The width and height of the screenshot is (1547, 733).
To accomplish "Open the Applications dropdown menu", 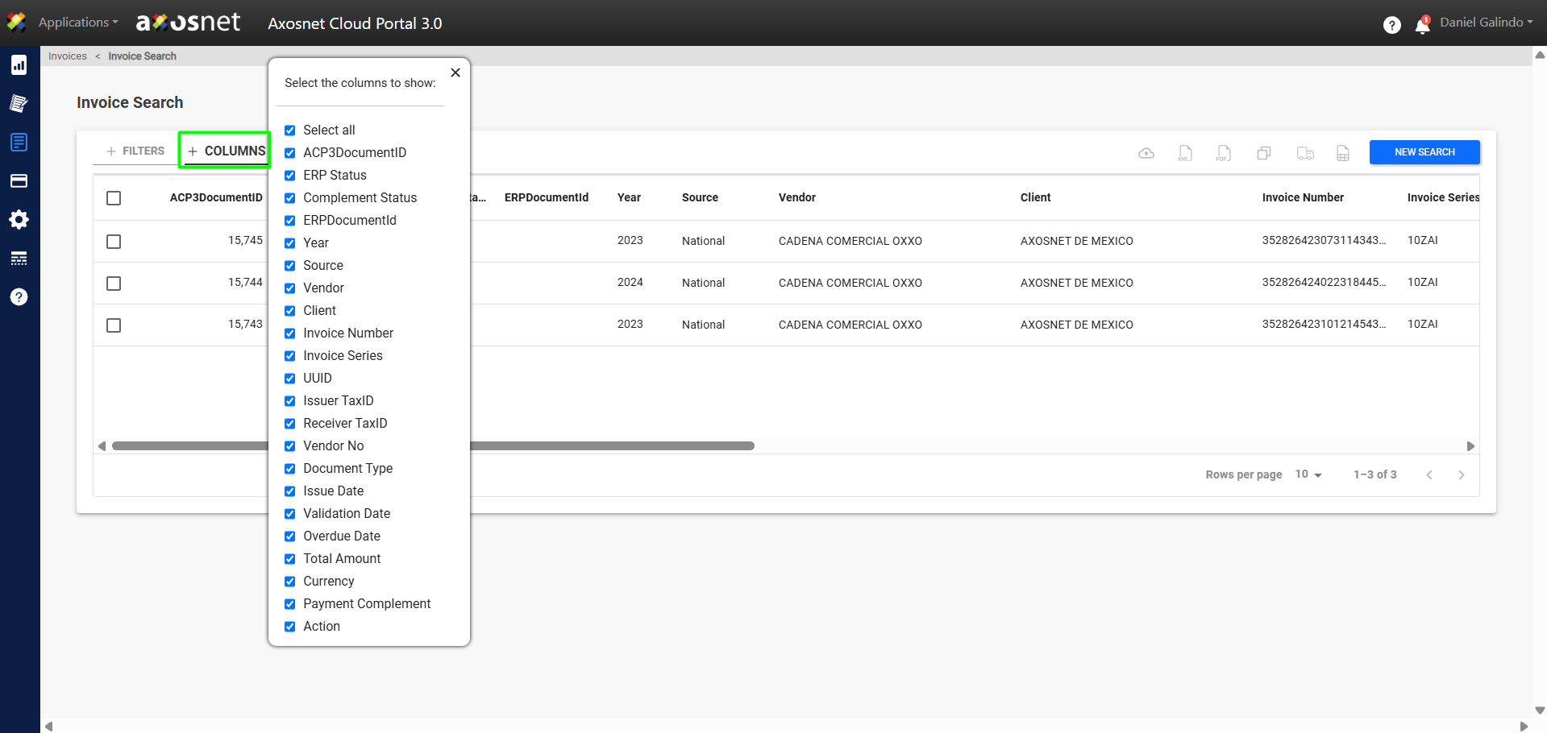I will point(77,23).
